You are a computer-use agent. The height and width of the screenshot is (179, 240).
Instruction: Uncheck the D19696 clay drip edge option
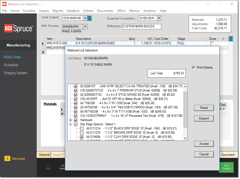tap(82, 137)
